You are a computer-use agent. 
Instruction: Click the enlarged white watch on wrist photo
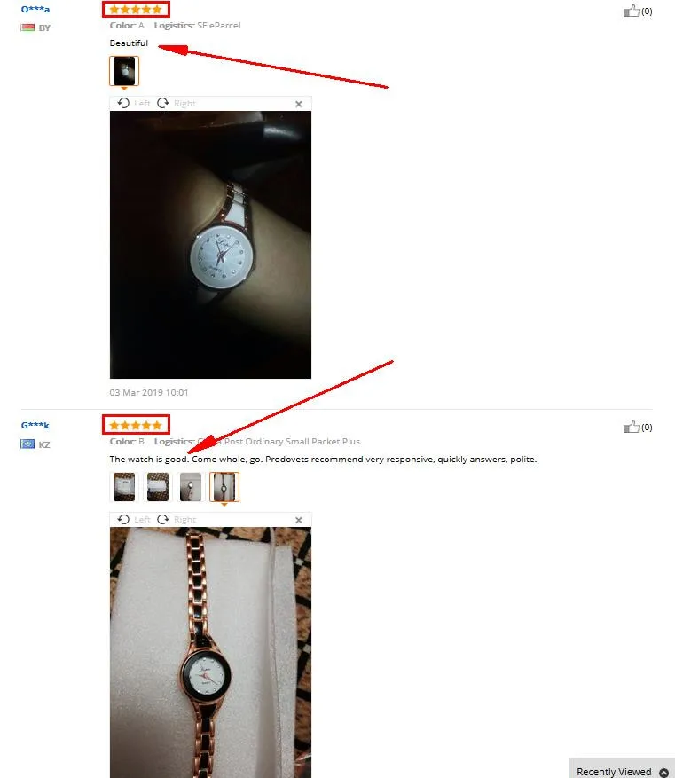[210, 245]
